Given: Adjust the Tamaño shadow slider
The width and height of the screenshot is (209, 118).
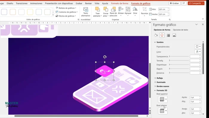Looking at the screenshot, I should point(179,61).
